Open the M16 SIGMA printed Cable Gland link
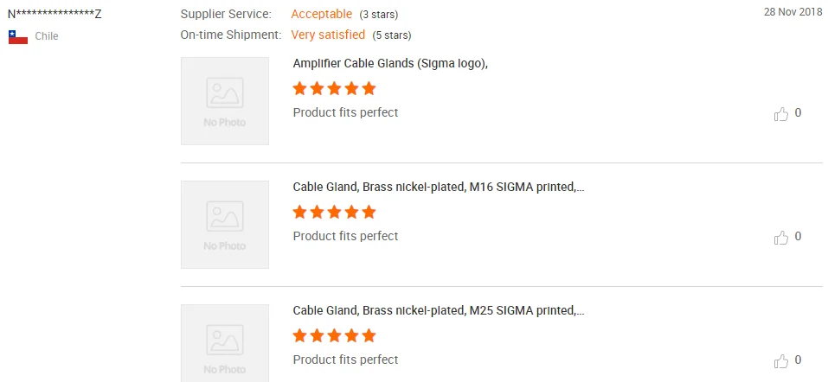The height and width of the screenshot is (382, 828). [x=438, y=188]
